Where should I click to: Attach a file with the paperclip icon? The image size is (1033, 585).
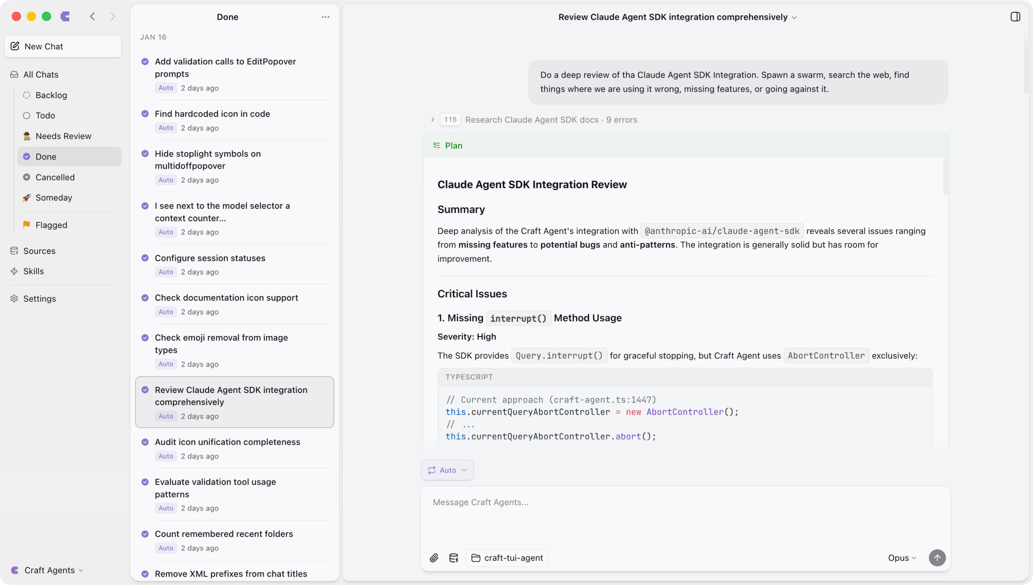coord(434,558)
